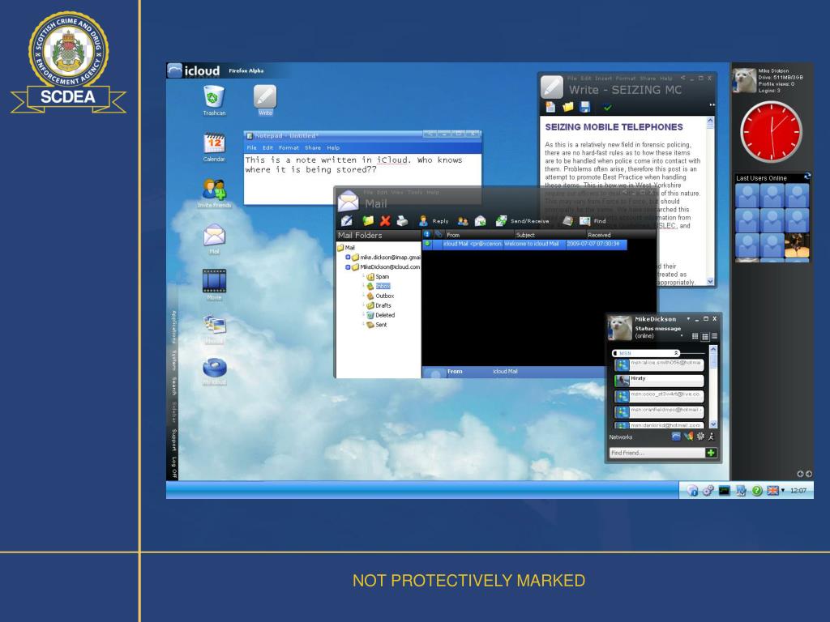Click Find in the Mail toolbar

[593, 221]
